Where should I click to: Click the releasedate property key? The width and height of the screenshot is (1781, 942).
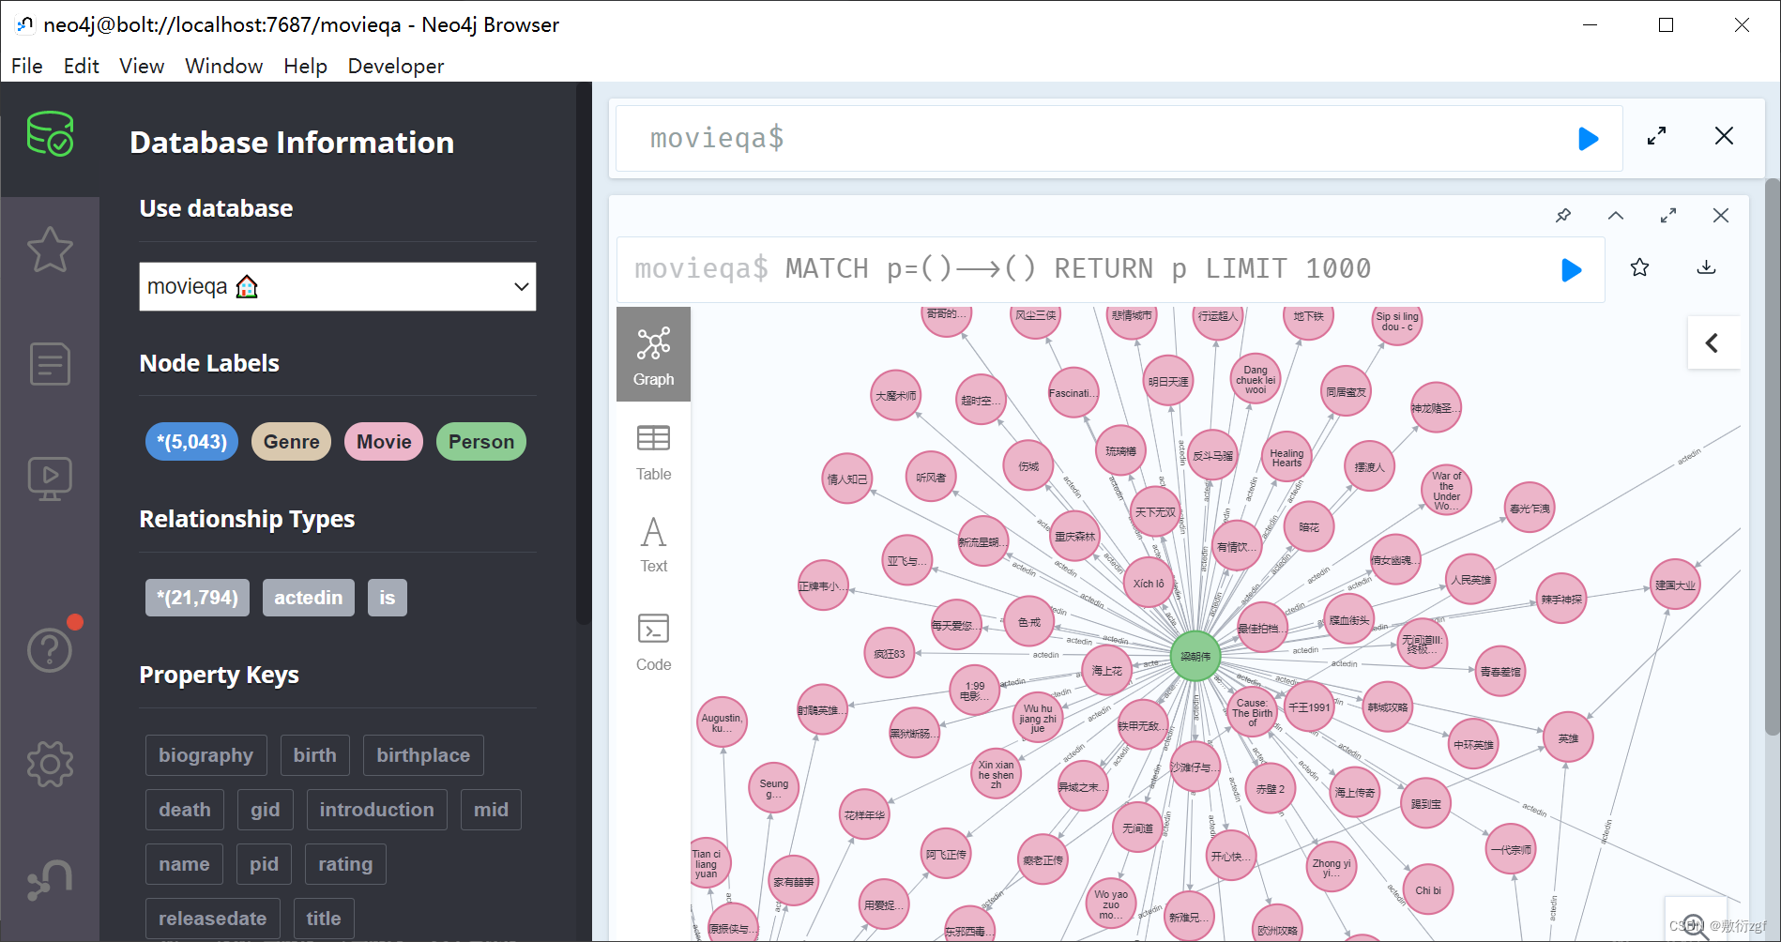coord(213,919)
